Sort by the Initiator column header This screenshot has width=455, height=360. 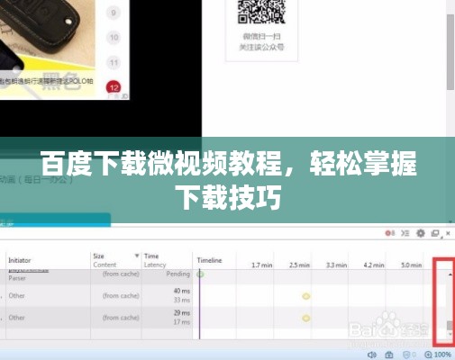coord(48,260)
